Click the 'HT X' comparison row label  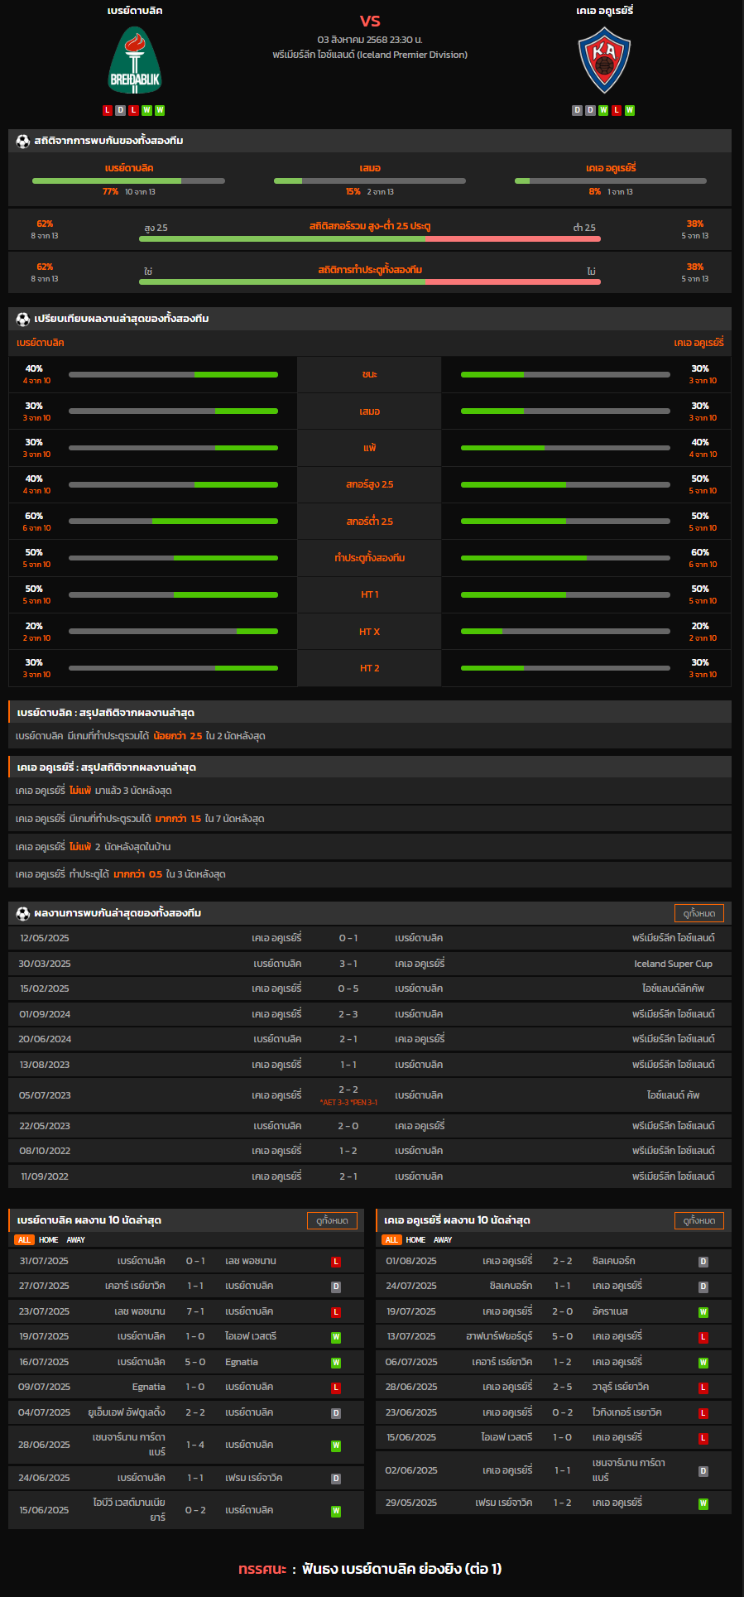coord(370,632)
